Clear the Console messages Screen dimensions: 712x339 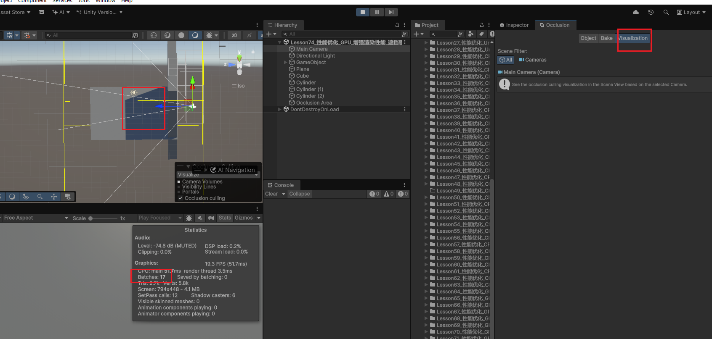click(x=271, y=194)
